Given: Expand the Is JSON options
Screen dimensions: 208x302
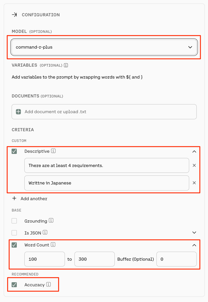Looking at the screenshot, I should pyautogui.click(x=194, y=233).
